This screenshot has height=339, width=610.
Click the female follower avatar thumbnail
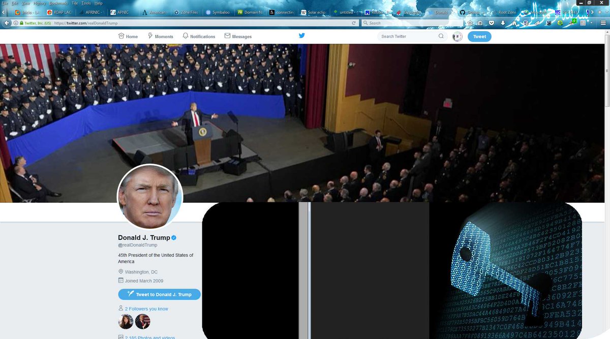[126, 321]
